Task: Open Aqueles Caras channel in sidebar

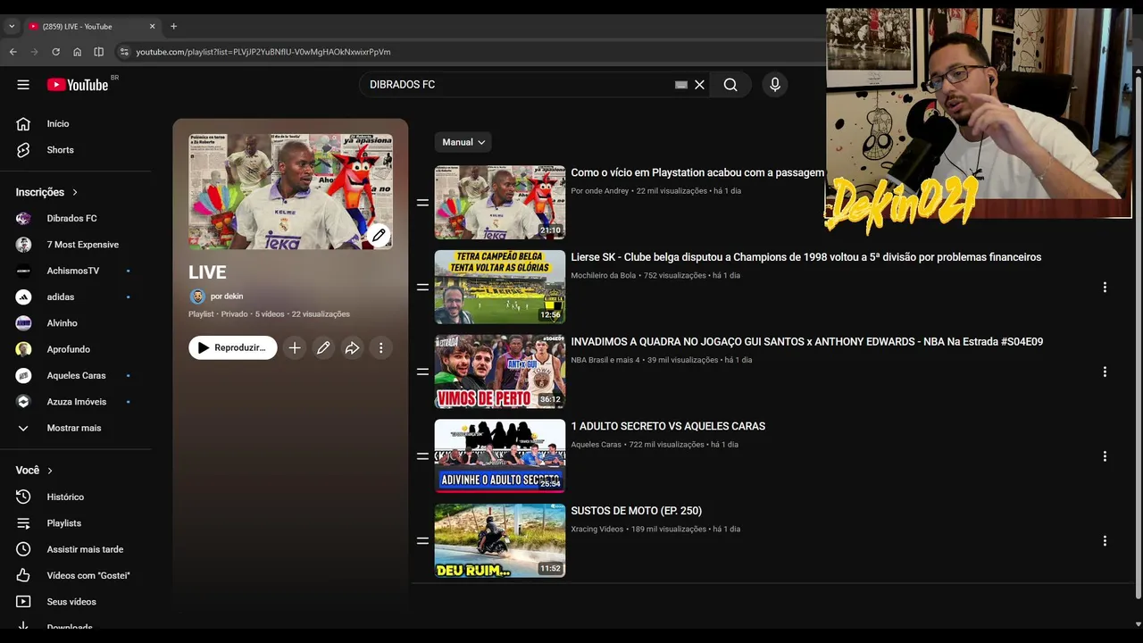Action: tap(75, 375)
